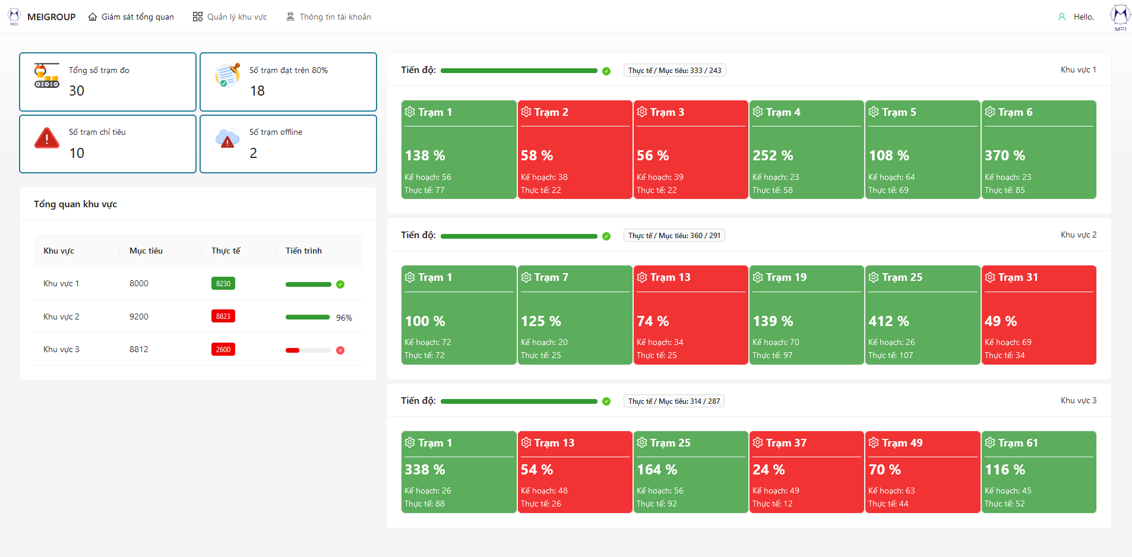Viewport: 1132px width, 557px height.
Task: Click the cloud warning icon in Số trạm offline card
Action: (227, 138)
